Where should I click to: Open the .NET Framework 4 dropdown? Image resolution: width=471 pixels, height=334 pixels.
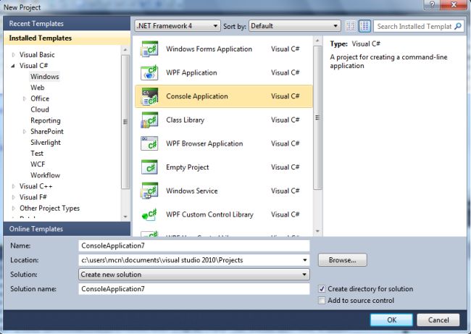[x=178, y=26]
